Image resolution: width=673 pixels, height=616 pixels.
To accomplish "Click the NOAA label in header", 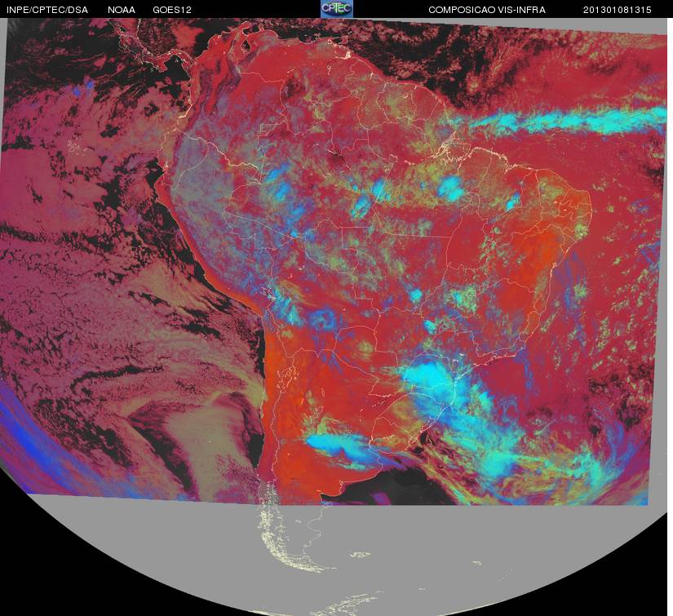I will coord(122,10).
